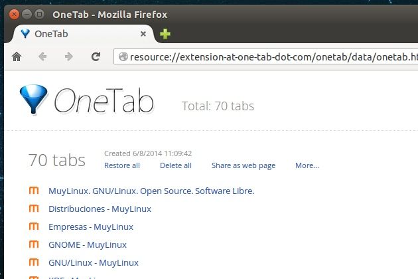Click the 70 tabs group heading
This screenshot has width=418, height=279.
coord(56,160)
